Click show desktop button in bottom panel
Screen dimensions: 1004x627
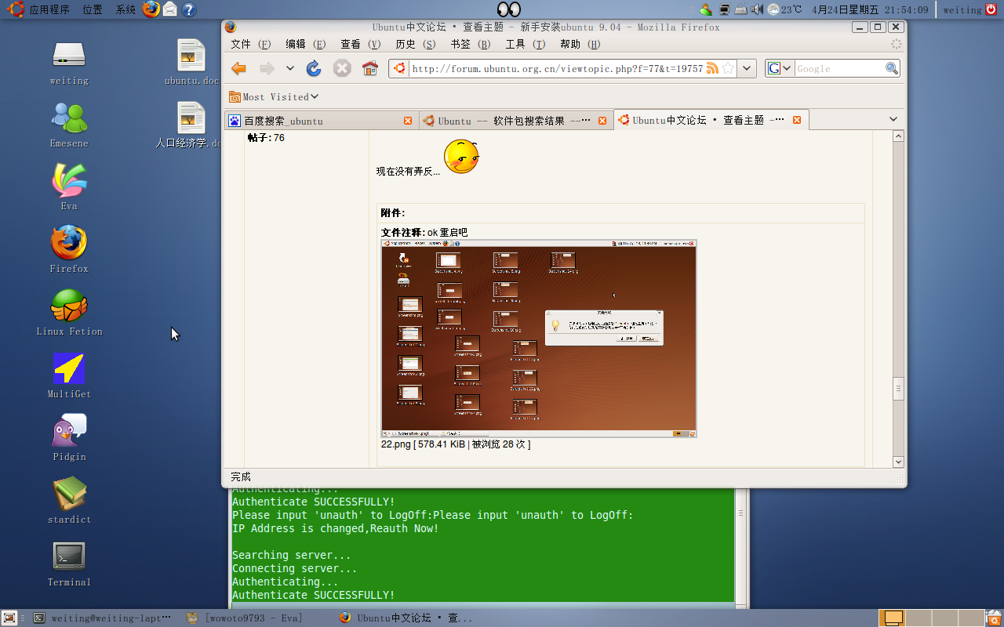click(x=9, y=618)
